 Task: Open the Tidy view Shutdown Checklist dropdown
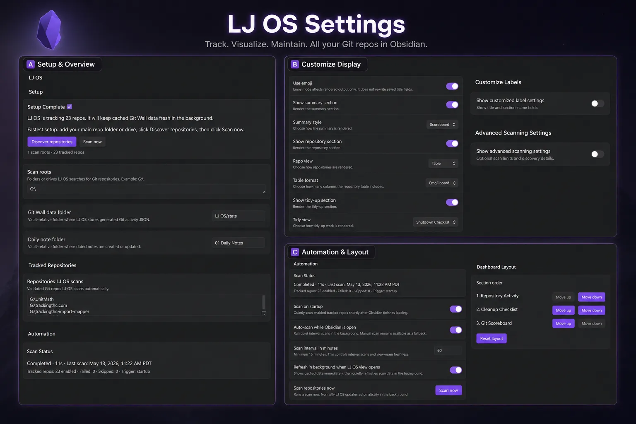click(x=436, y=222)
